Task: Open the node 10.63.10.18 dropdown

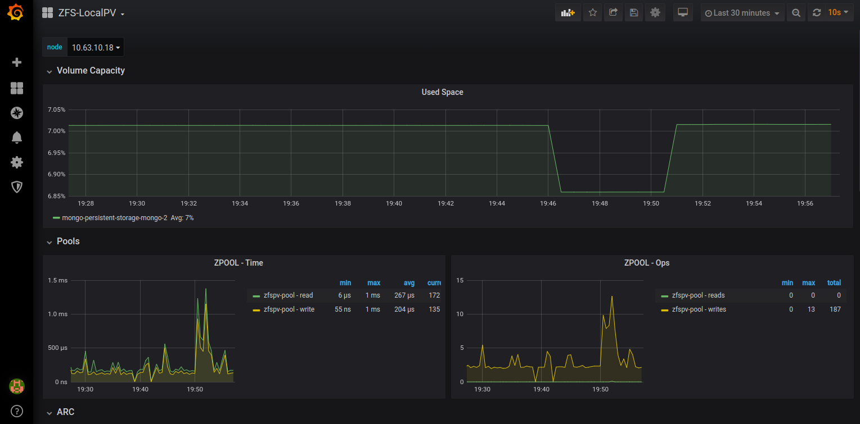Action: [96, 48]
